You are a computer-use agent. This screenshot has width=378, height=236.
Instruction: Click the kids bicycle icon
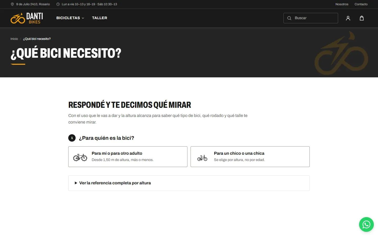click(x=202, y=158)
